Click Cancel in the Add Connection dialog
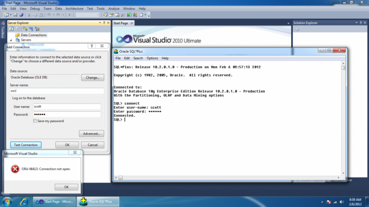This screenshot has height=207, width=369. point(92,145)
